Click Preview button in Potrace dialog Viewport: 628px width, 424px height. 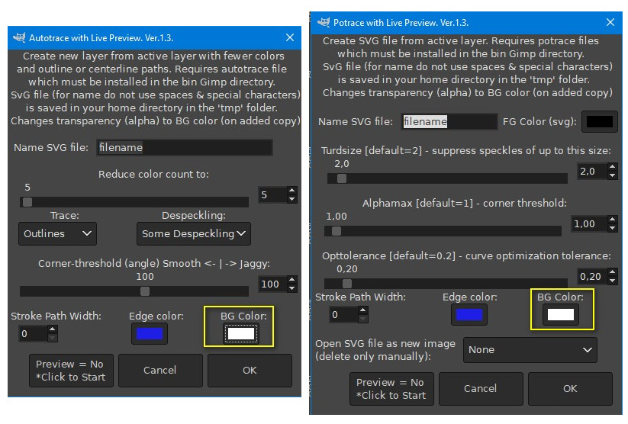[x=391, y=389]
